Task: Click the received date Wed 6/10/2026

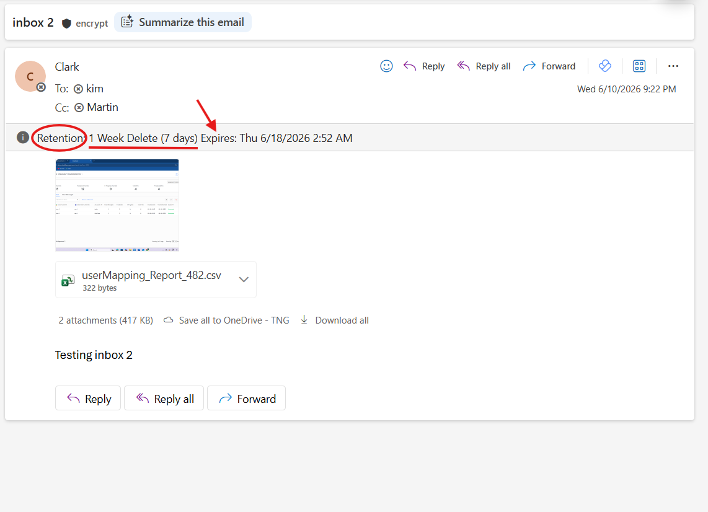Action: [x=626, y=89]
